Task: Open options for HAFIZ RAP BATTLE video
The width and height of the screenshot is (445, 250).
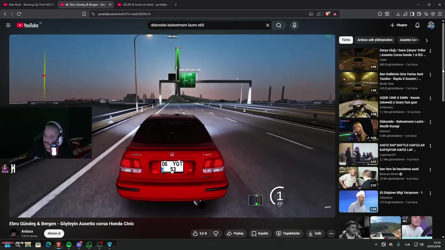Action: 430,146
